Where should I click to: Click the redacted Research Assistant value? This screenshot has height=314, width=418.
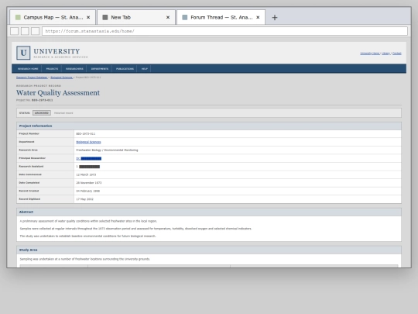pos(88,167)
